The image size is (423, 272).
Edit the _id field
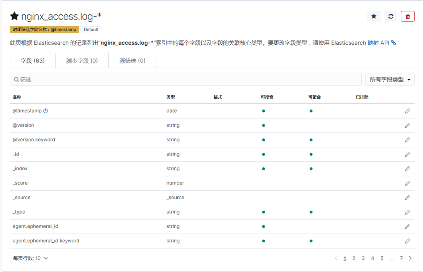pos(407,154)
